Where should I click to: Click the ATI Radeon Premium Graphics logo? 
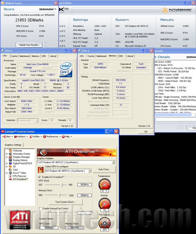[x=20, y=220]
